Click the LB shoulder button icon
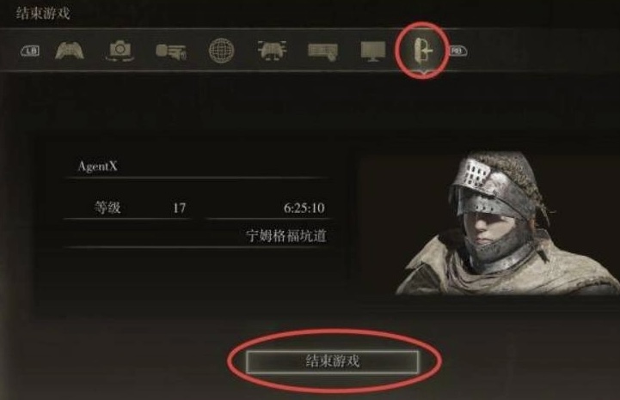The height and width of the screenshot is (400, 620). pos(30,51)
